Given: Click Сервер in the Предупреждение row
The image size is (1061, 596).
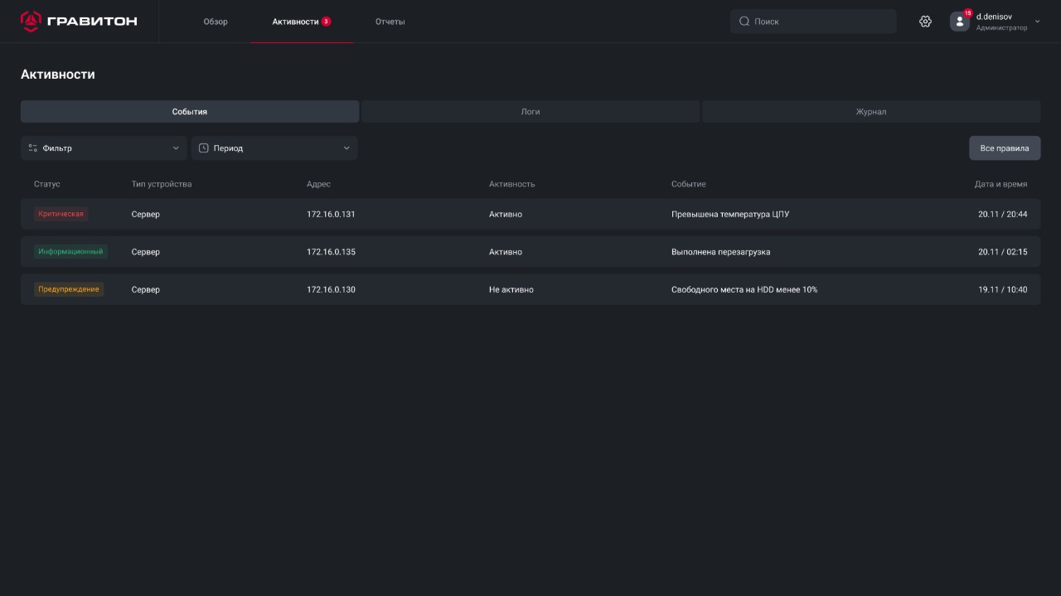Looking at the screenshot, I should 145,289.
